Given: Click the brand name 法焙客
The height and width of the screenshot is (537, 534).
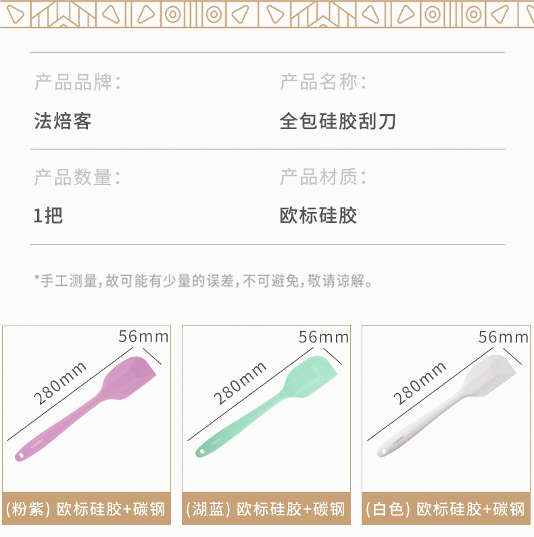Looking at the screenshot, I should coord(63,122).
